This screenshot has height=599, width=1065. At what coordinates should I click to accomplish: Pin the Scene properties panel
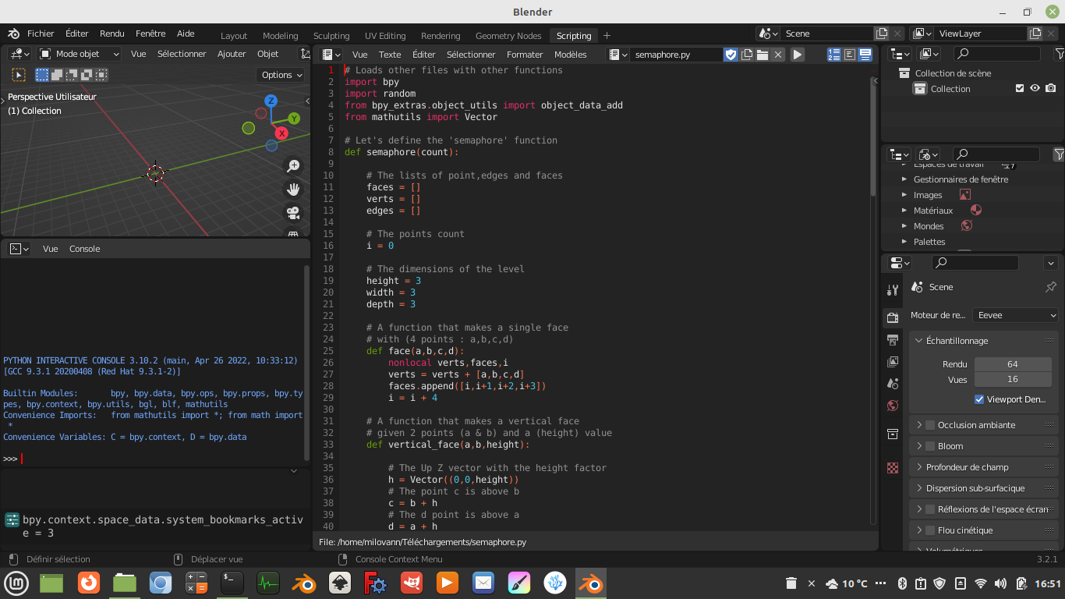coord(1050,287)
